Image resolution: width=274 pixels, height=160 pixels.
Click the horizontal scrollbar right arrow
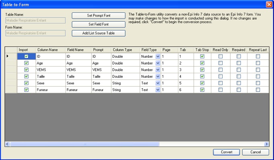coord(266,144)
